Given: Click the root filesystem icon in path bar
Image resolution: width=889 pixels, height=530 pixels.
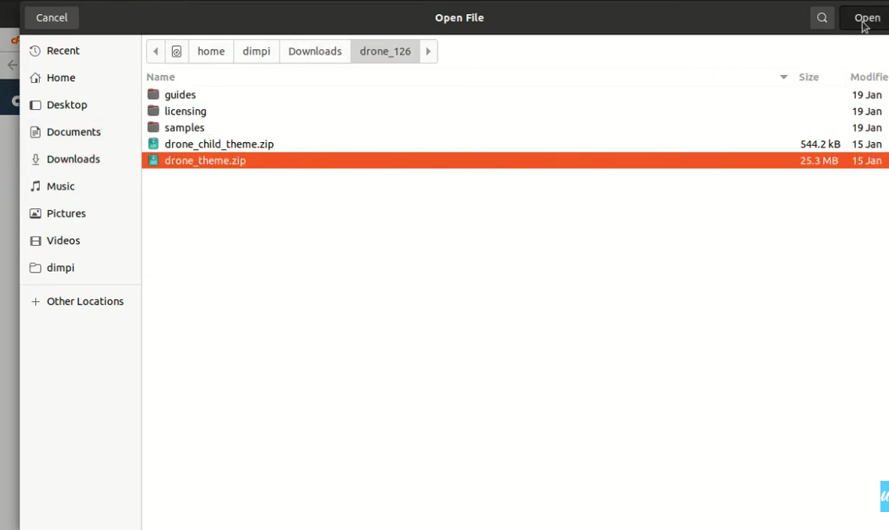Looking at the screenshot, I should click(x=177, y=52).
